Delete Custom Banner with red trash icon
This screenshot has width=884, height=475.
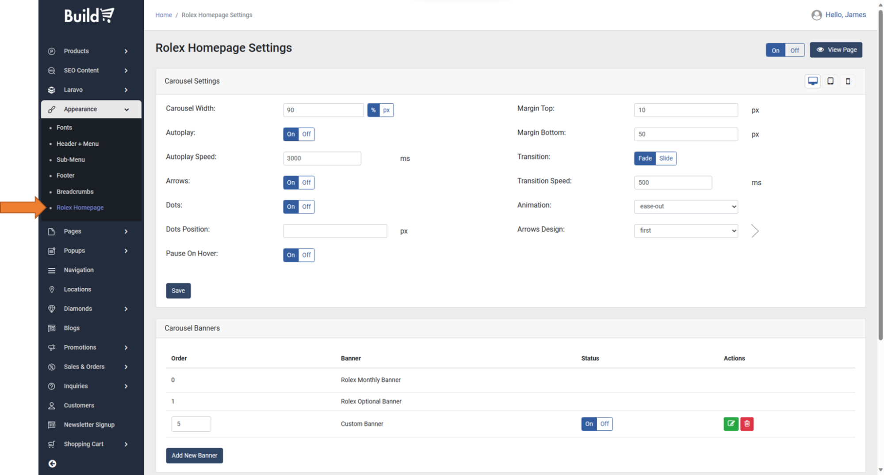pos(747,424)
